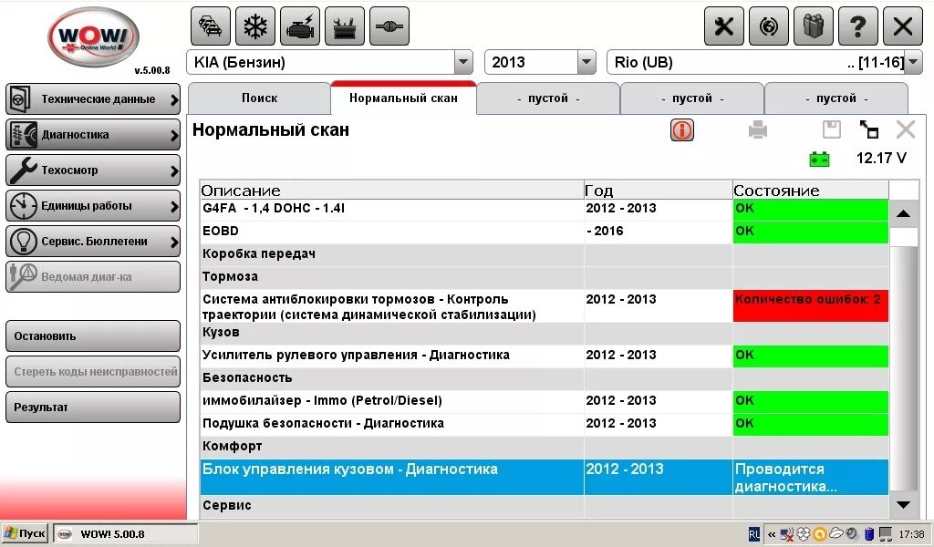Open the air conditioning snowflake icon
The width and height of the screenshot is (934, 547).
point(255,26)
